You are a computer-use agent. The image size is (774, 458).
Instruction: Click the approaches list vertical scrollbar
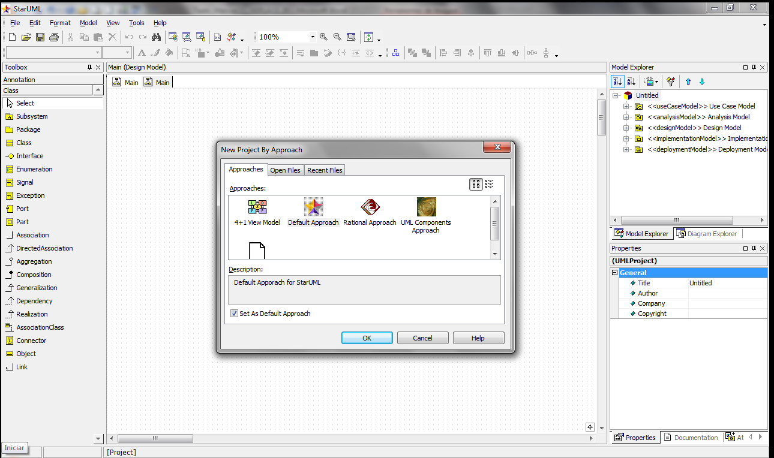point(495,227)
